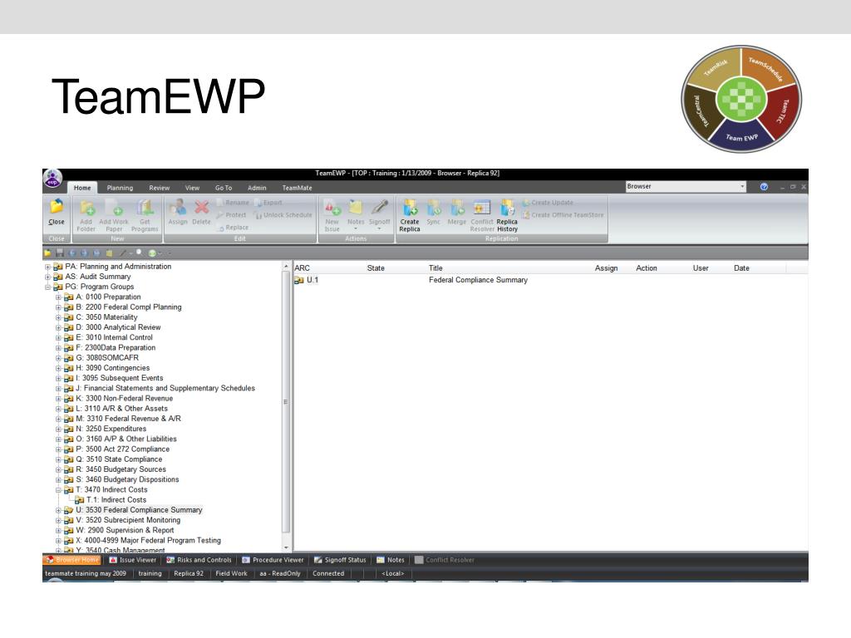Select the Browser Home bottom tab
This screenshot has height=638, width=851.
pos(72,560)
